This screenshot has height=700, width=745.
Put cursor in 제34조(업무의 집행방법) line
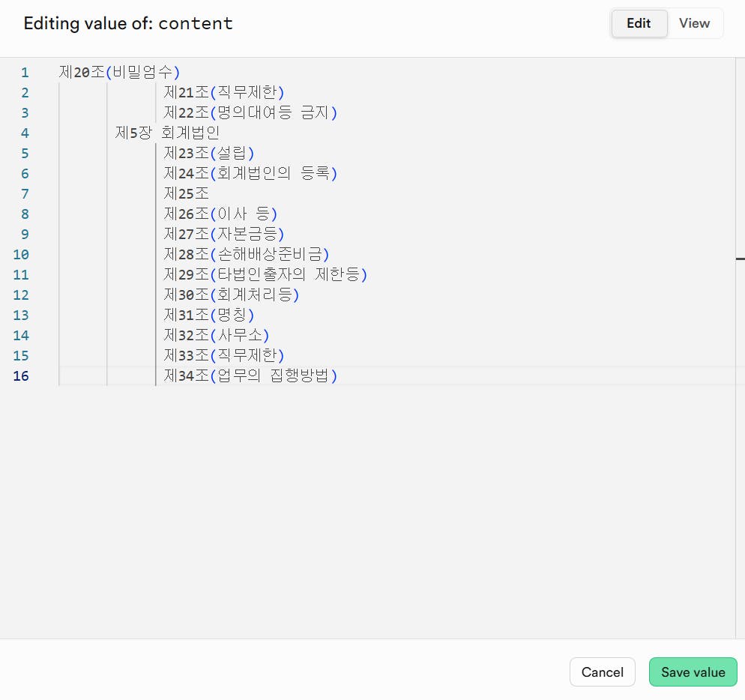point(250,376)
